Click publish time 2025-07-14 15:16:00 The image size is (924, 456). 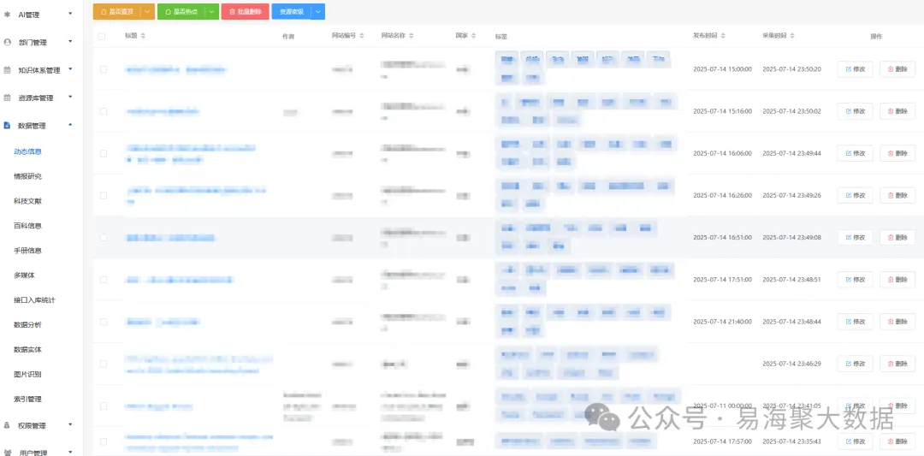coord(722,111)
